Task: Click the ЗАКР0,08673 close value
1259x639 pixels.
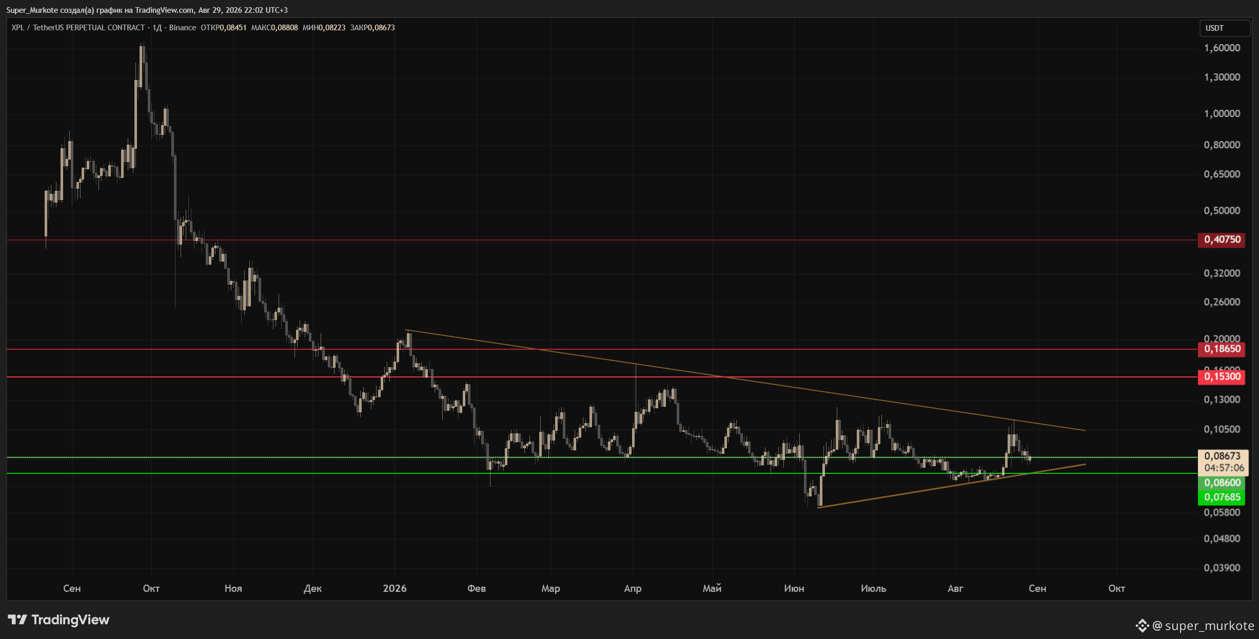Action: (372, 28)
